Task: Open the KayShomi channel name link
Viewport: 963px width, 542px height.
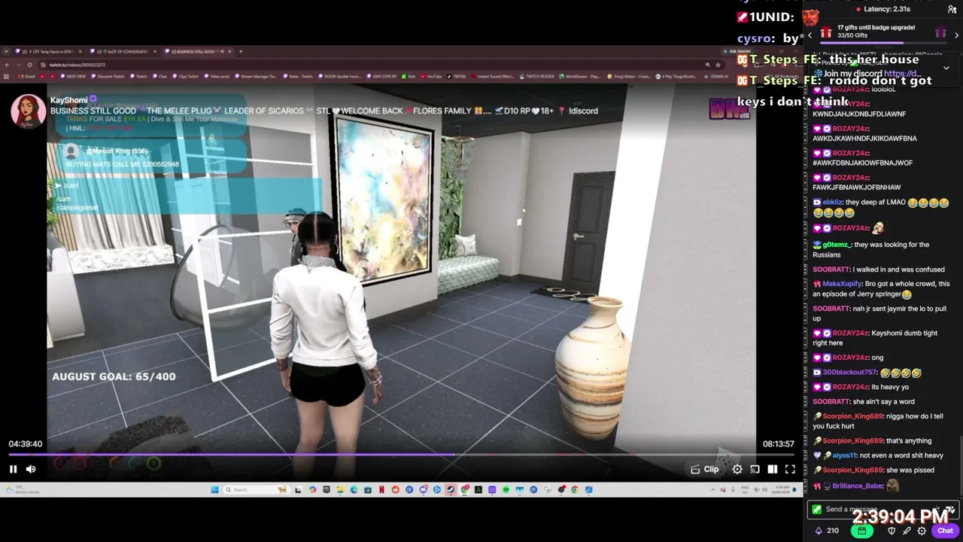Action: click(68, 100)
